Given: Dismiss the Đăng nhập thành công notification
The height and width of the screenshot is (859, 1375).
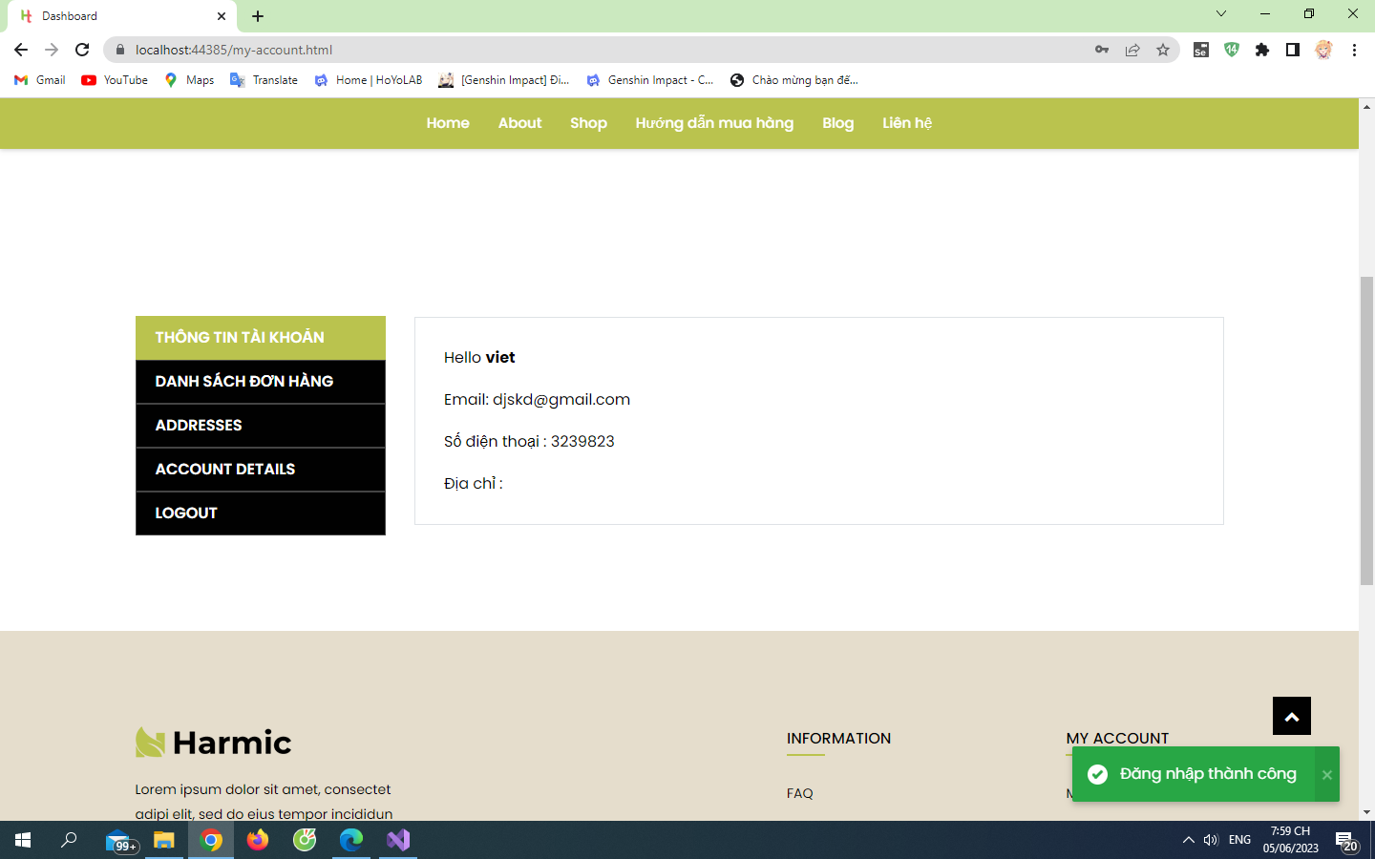Looking at the screenshot, I should pyautogui.click(x=1327, y=774).
